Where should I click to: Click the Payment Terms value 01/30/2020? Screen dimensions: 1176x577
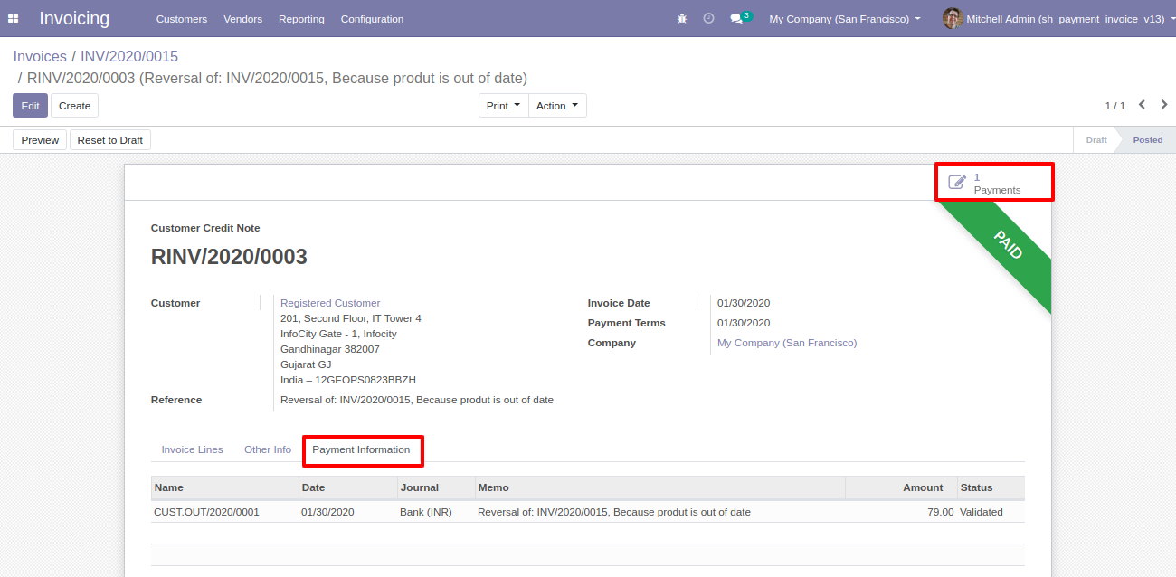click(744, 323)
